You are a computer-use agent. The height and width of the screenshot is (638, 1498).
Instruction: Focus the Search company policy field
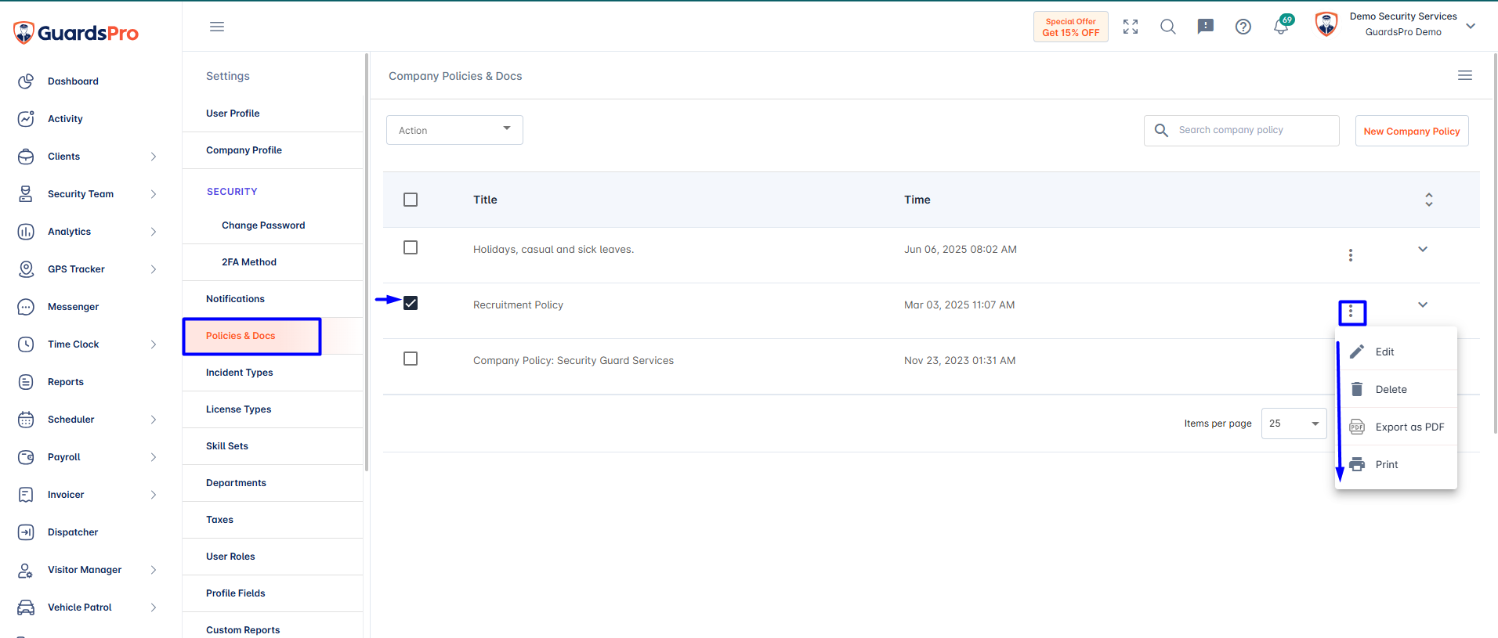click(1242, 130)
